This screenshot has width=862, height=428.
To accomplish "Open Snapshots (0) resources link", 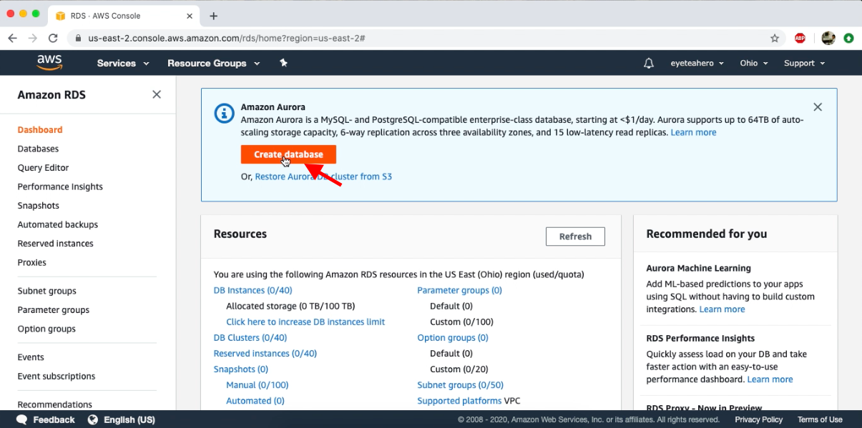I will [x=241, y=369].
